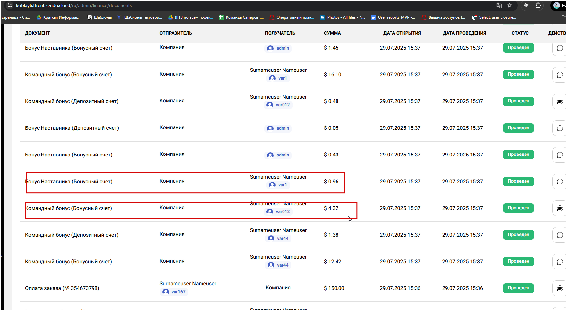The image size is (566, 310).
Task: Open bookmark Оперативный план...
Action: coord(292,17)
